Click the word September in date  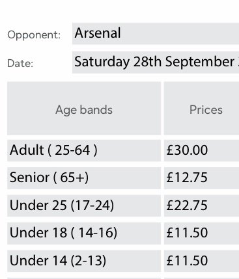[200, 62]
